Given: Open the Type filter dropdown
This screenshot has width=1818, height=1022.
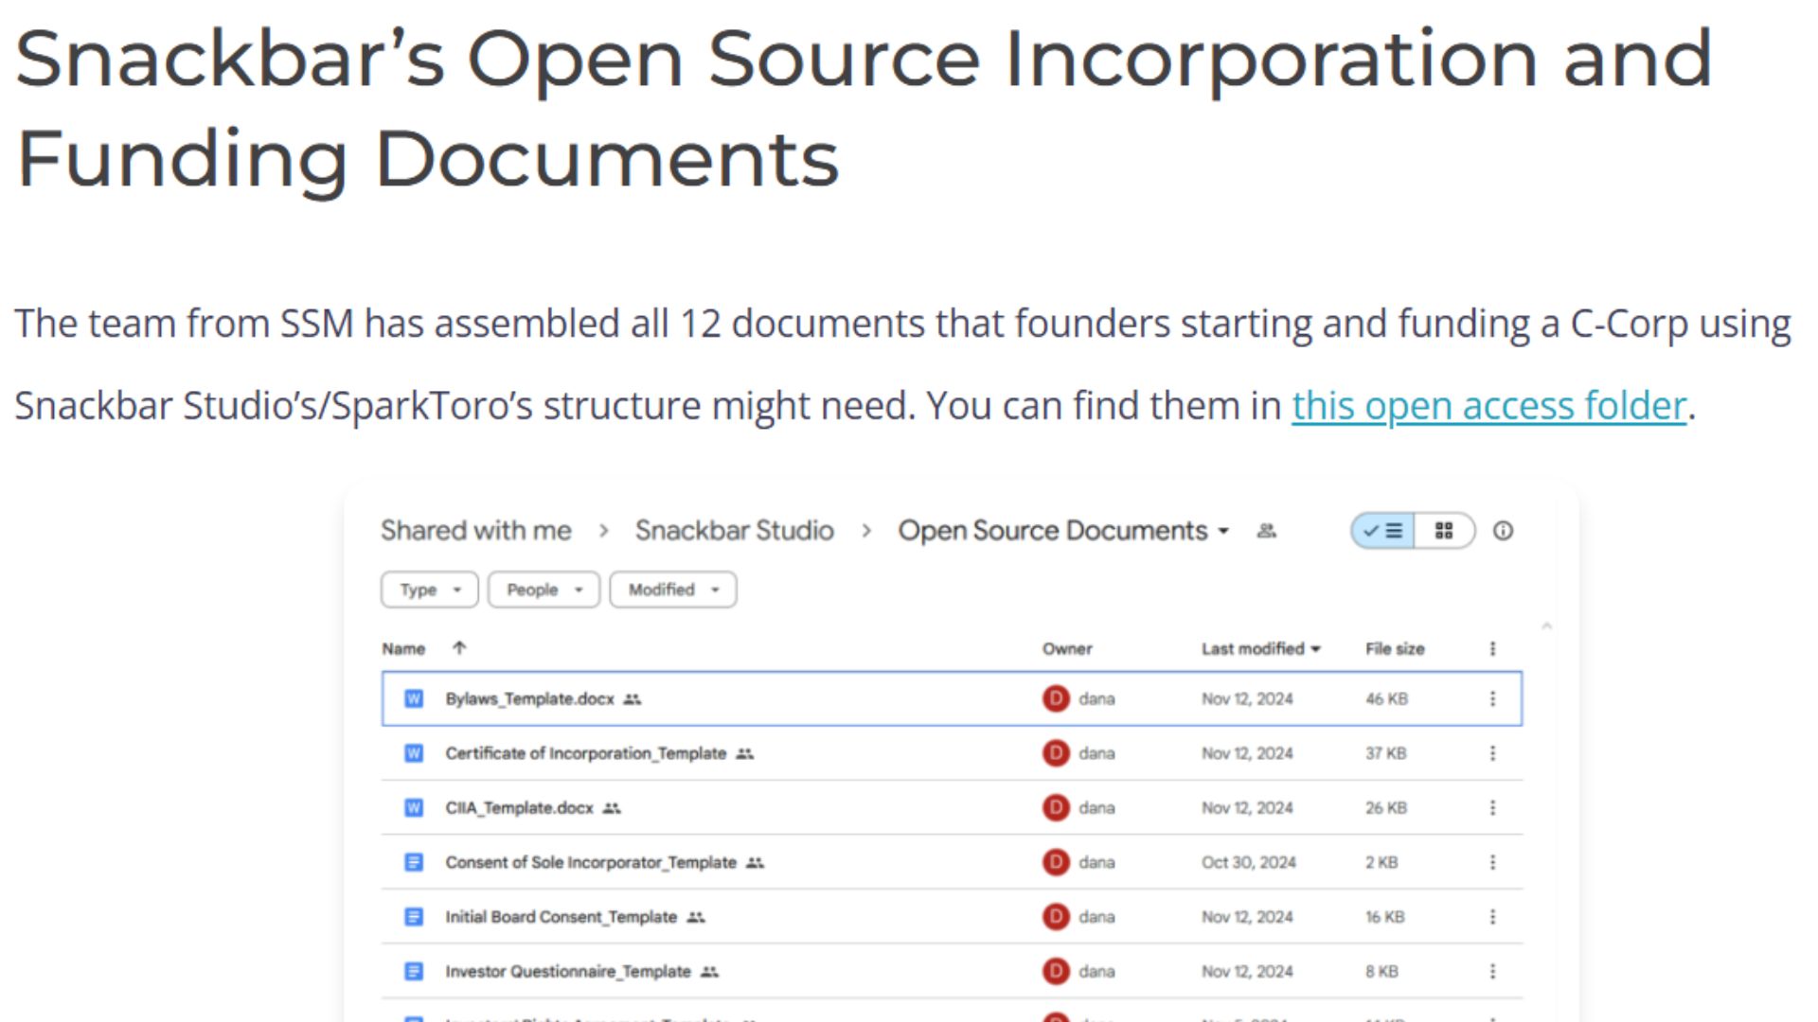Looking at the screenshot, I should point(429,590).
